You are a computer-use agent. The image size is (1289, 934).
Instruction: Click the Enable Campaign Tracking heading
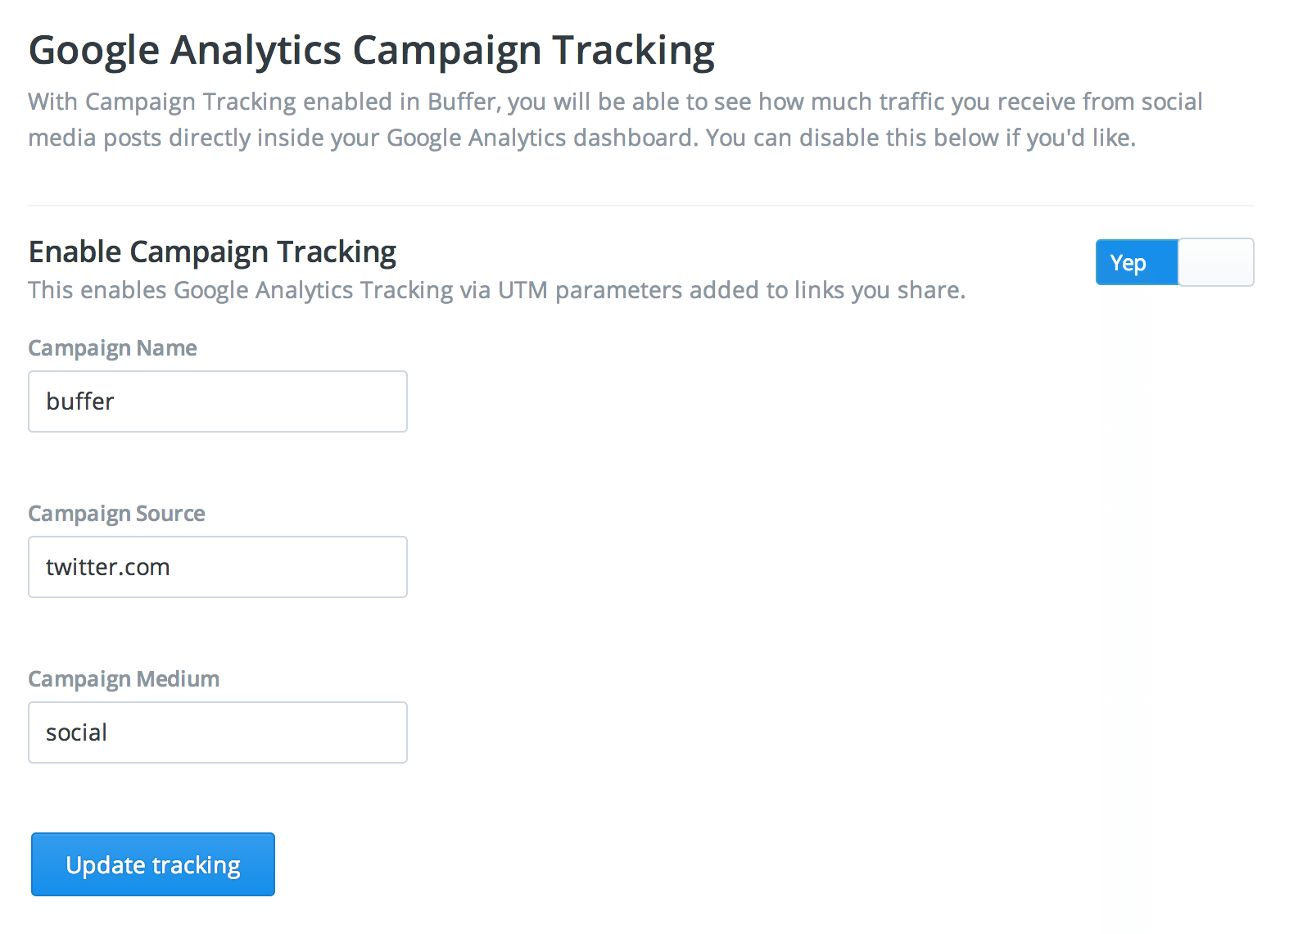212,252
